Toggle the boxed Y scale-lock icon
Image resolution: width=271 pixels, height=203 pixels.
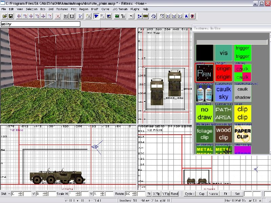click(174, 16)
